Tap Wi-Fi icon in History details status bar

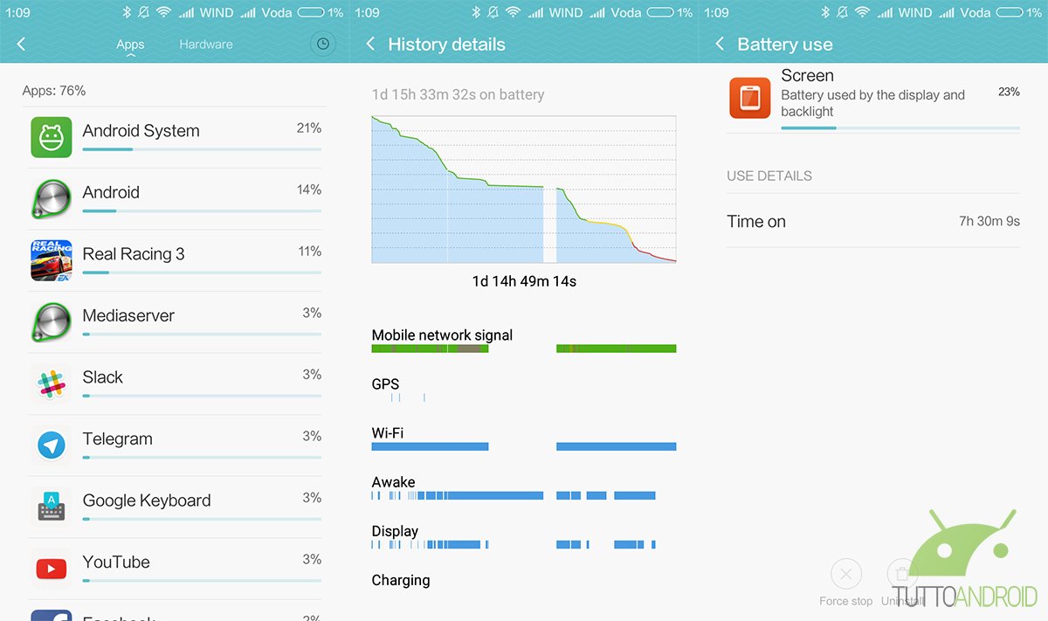click(513, 12)
